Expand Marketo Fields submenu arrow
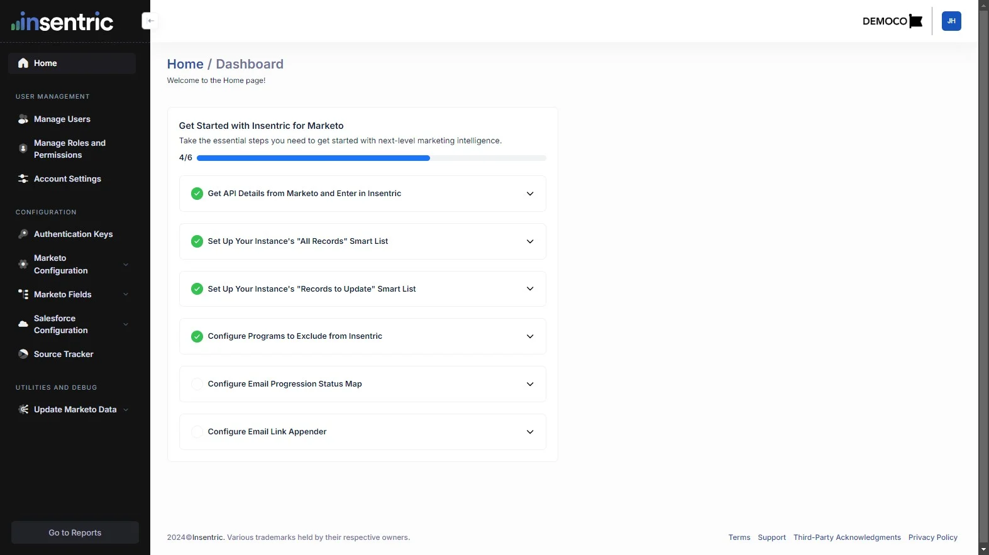The height and width of the screenshot is (555, 989). (x=126, y=294)
